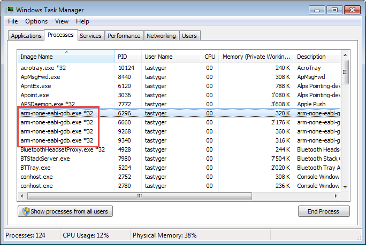Click the Processes: 124 status entry
Viewport: 366px width, 245px height.
[x=25, y=235]
